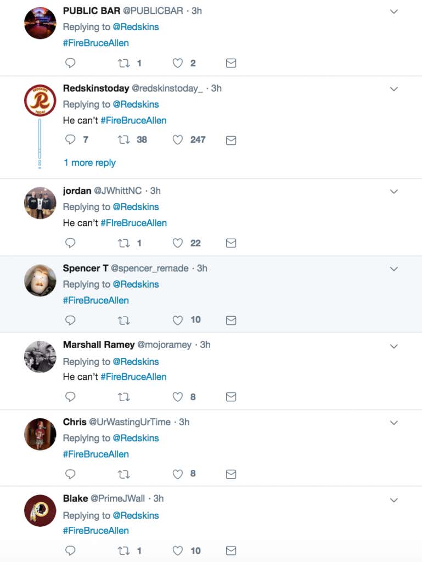Toggle like on Blake's tweet

click(177, 550)
